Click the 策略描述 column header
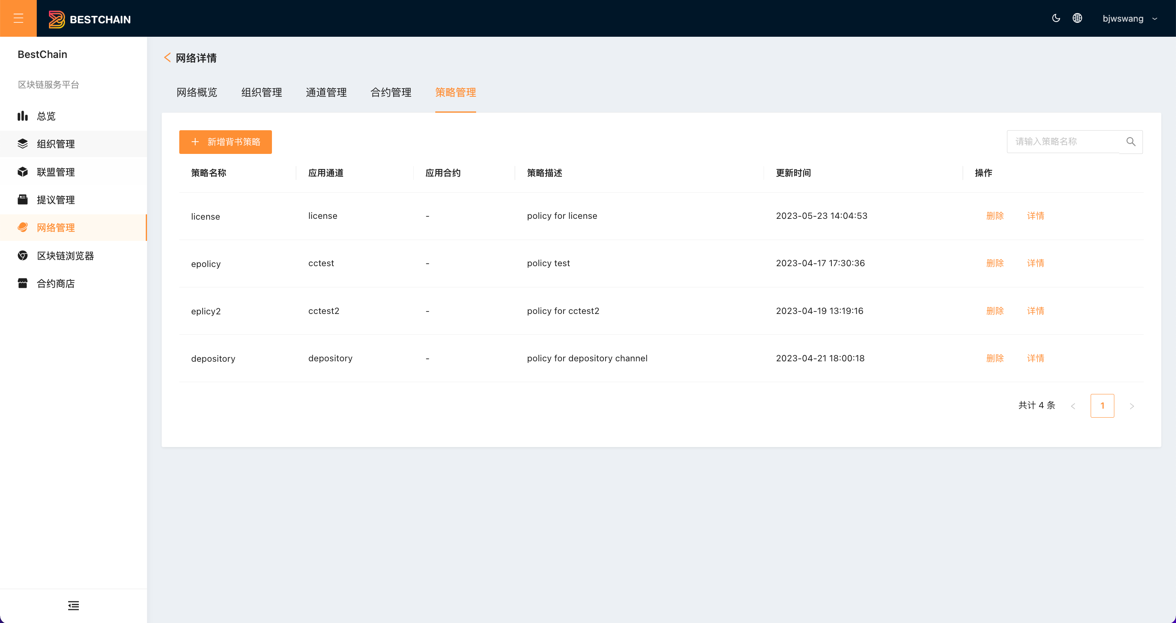The image size is (1176, 623). (544, 173)
